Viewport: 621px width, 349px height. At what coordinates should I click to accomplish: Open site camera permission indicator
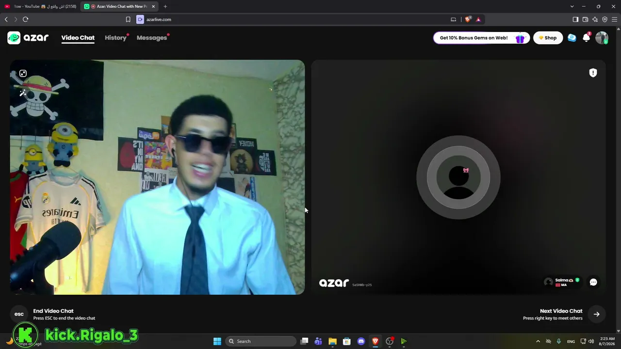(x=140, y=19)
